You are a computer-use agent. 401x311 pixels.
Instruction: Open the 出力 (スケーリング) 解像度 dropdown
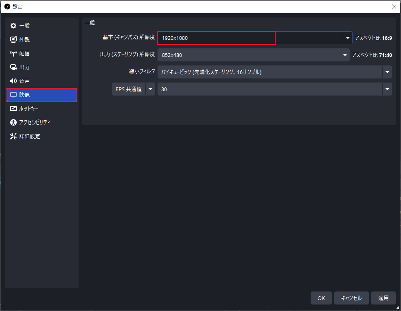pos(345,54)
